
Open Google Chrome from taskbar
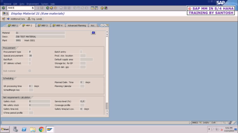41,129
